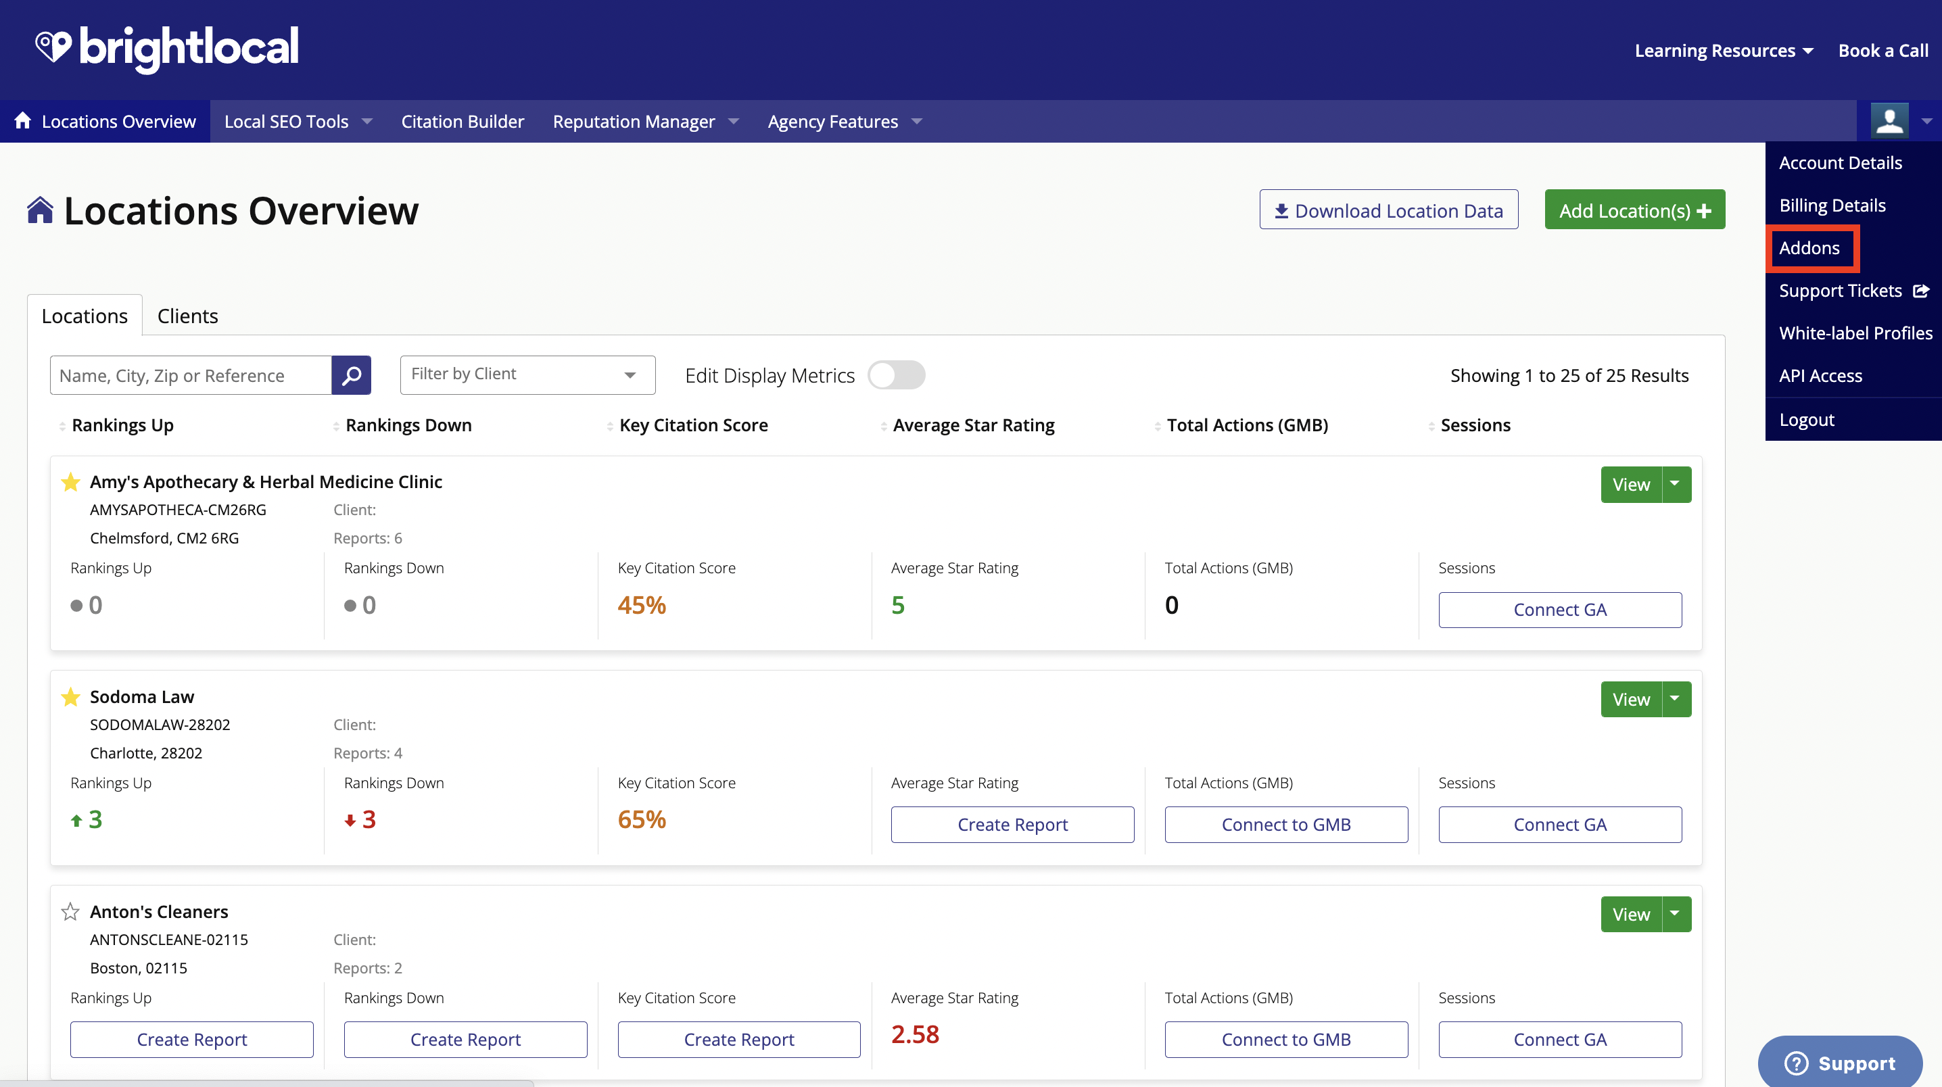Enable the Edit Display Metrics switch

tap(897, 375)
